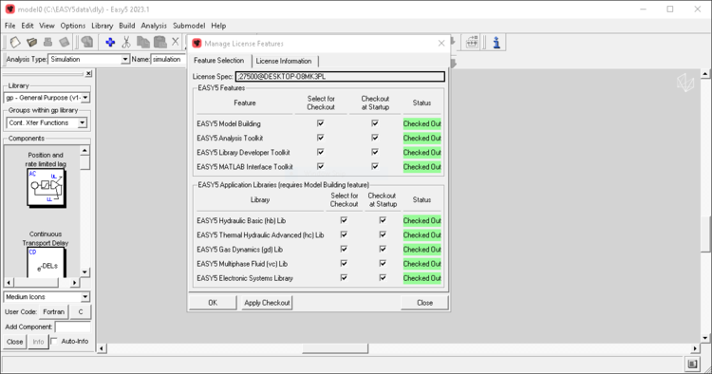
Task: Click the Fortran user code button
Action: (x=53, y=311)
